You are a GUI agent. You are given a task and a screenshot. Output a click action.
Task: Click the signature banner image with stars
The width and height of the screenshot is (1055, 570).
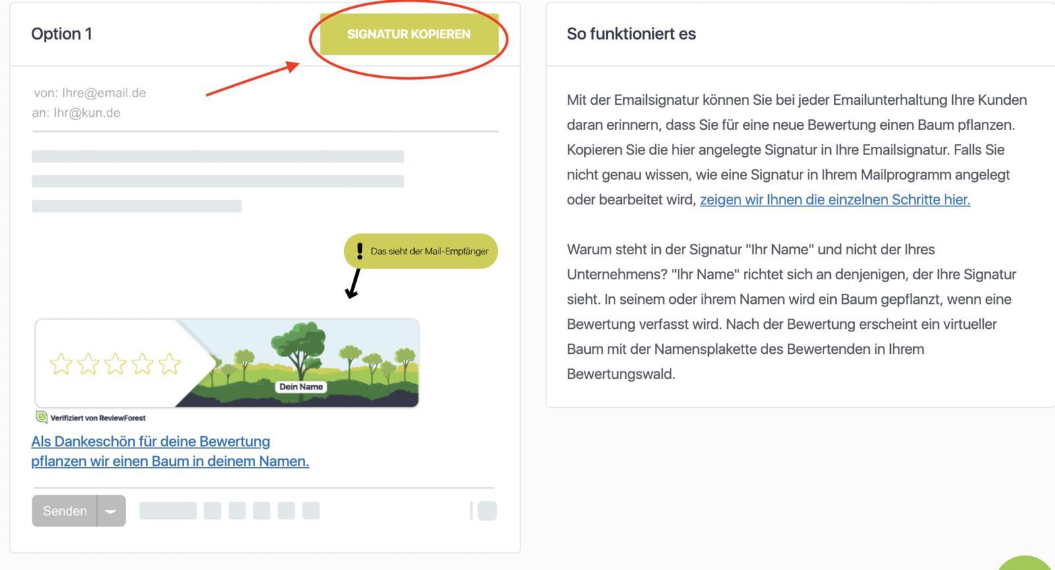click(227, 363)
